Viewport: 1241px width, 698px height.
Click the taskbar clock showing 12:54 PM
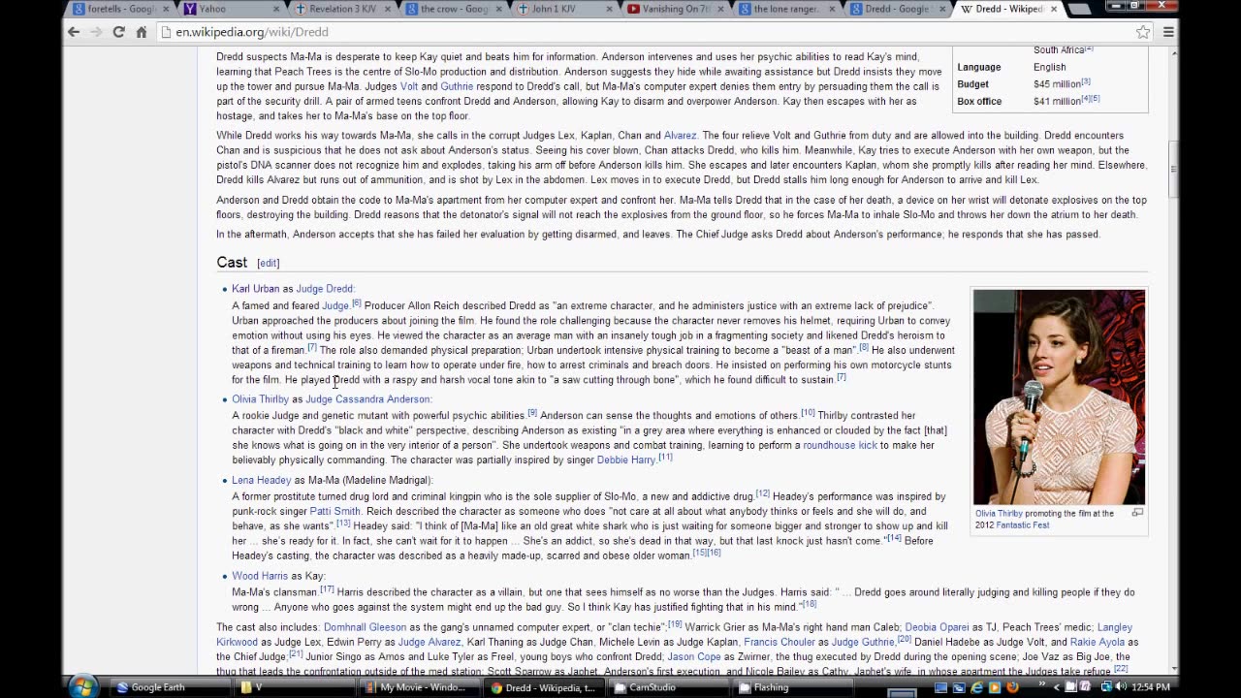(x=1150, y=687)
